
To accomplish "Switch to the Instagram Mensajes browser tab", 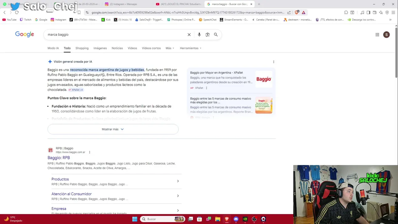I will tap(126, 4).
